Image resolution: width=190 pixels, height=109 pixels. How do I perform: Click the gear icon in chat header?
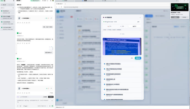click(51, 1)
